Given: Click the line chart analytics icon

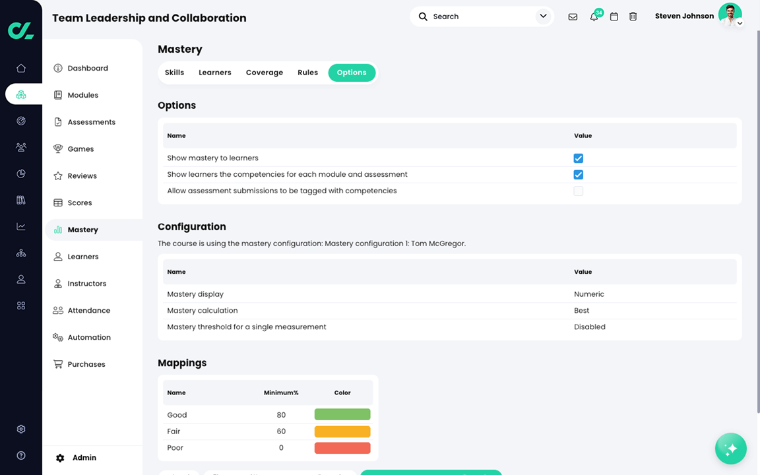Looking at the screenshot, I should click(x=20, y=226).
